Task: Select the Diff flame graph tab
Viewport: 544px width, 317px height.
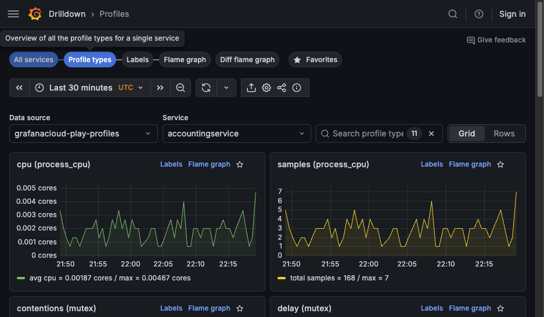Action: [x=247, y=60]
